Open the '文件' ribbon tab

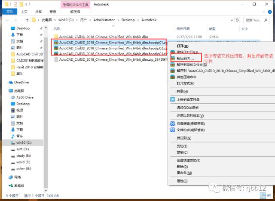pos(9,12)
